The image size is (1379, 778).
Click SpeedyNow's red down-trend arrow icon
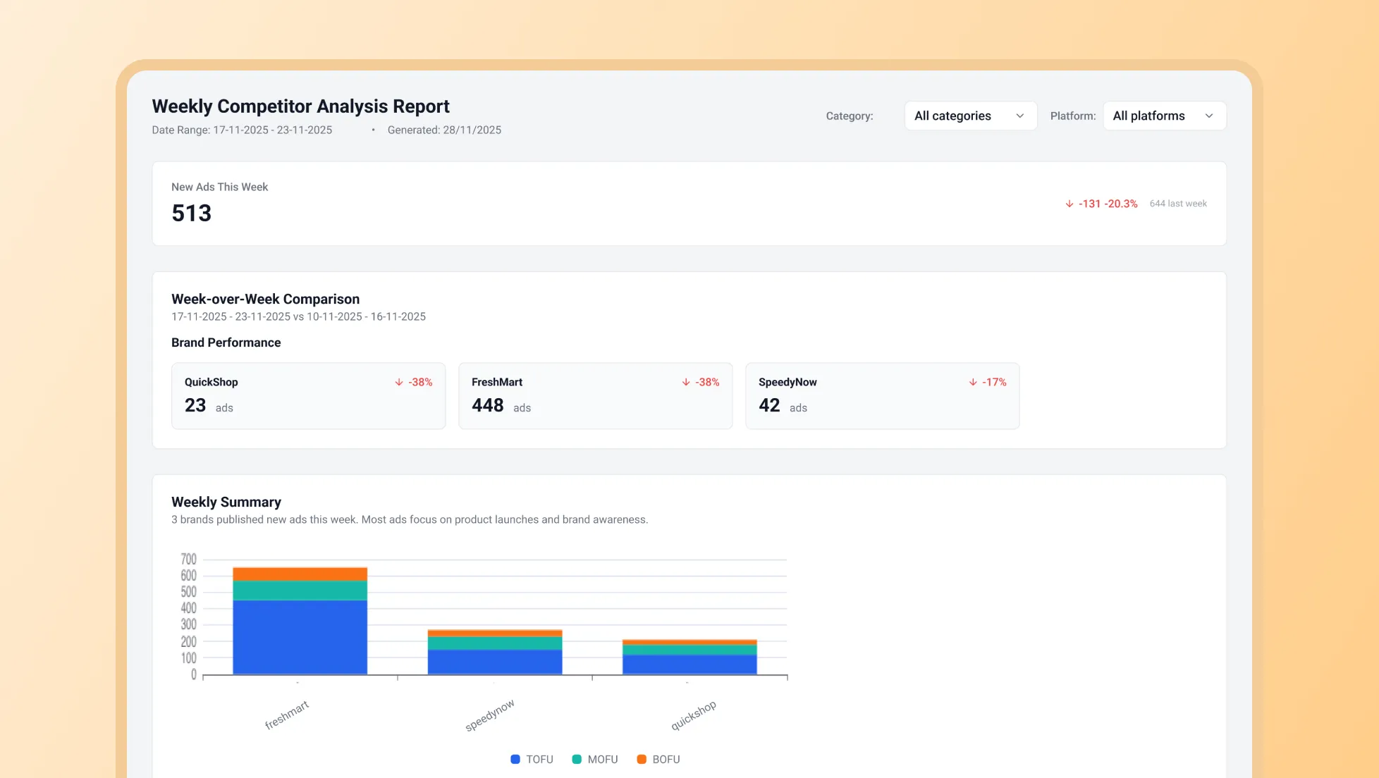coord(973,382)
